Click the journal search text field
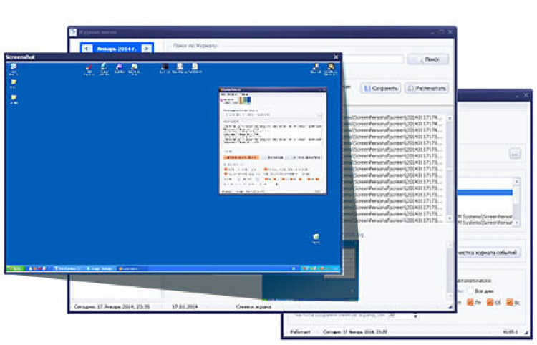 click(x=373, y=59)
